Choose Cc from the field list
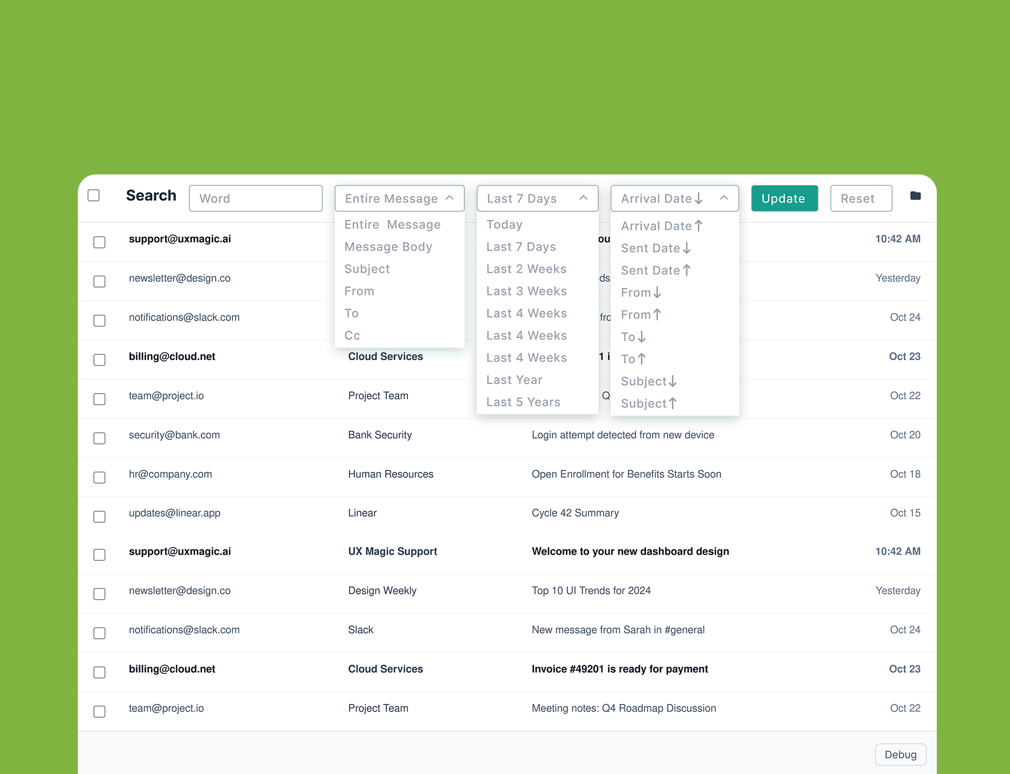This screenshot has width=1010, height=774. point(352,335)
